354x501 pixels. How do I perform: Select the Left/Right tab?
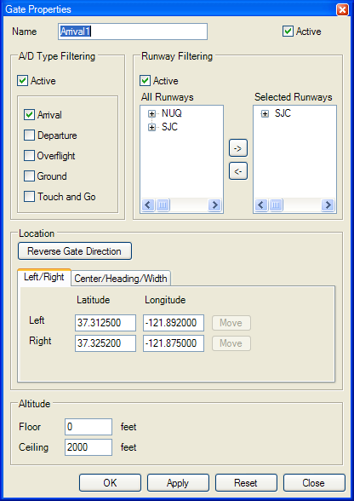click(44, 277)
